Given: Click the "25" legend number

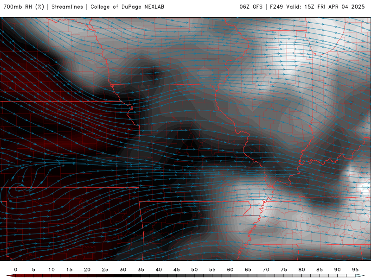Looking at the screenshot, I should pos(105,270).
